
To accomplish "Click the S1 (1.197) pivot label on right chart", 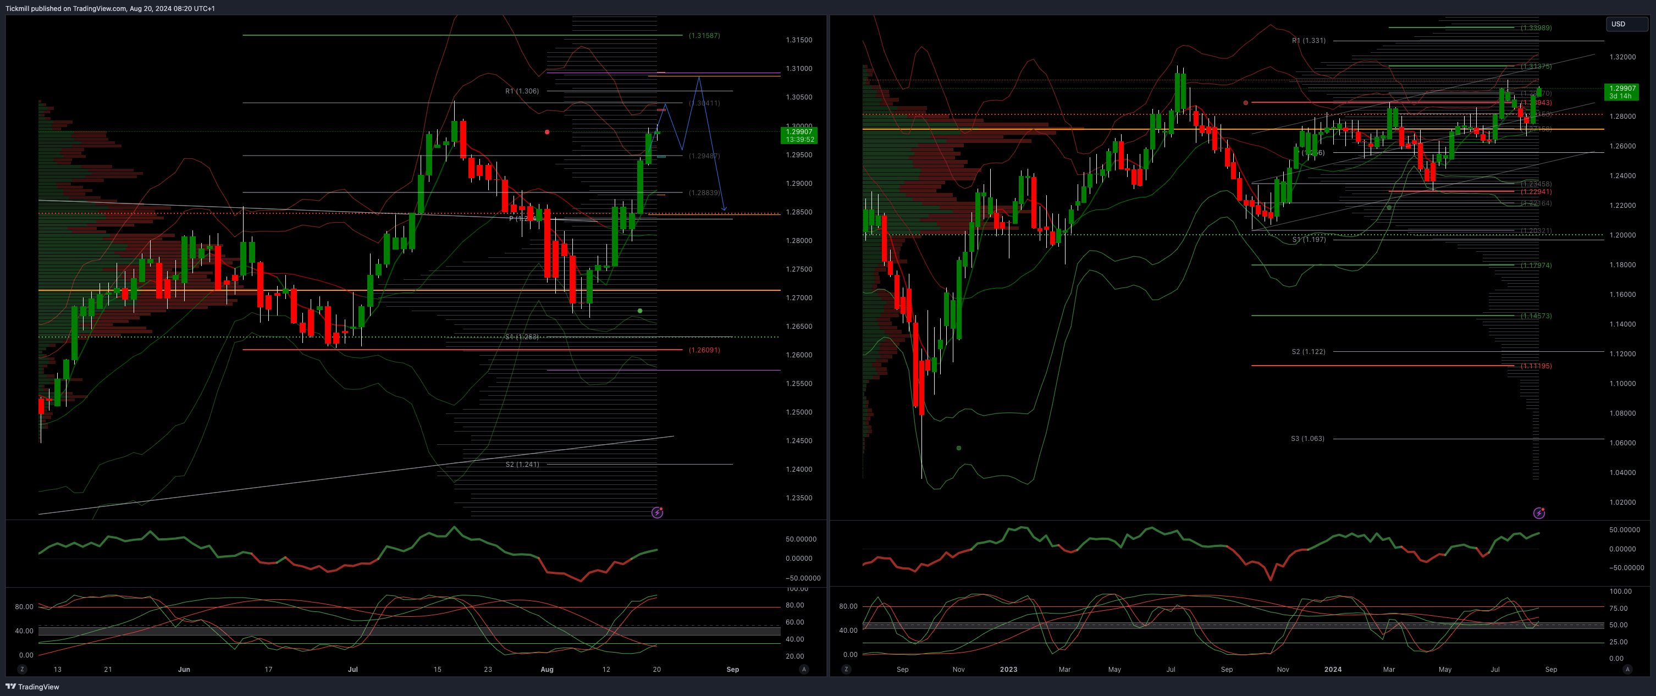I will tap(1309, 239).
